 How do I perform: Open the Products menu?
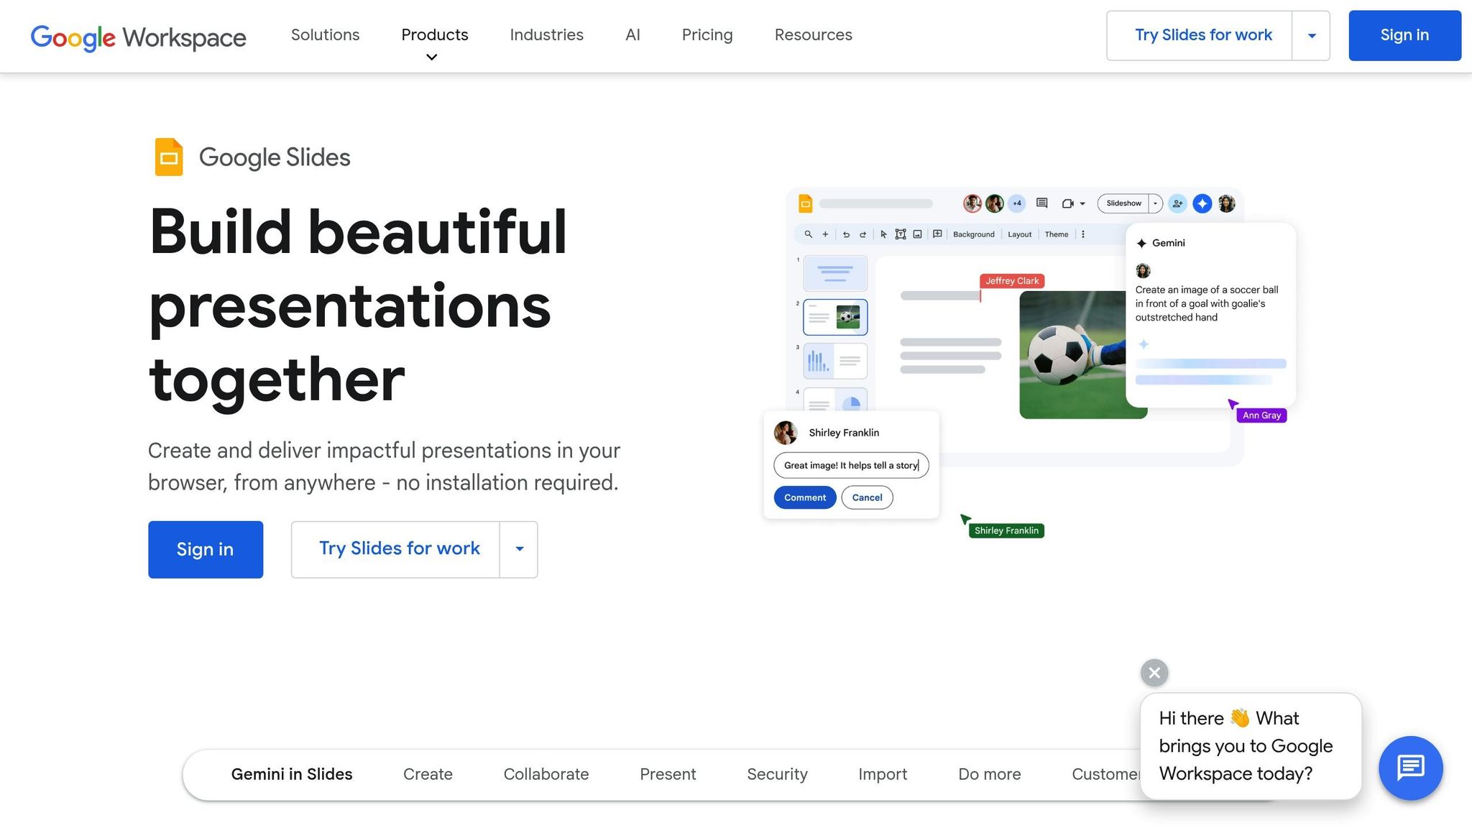[x=435, y=34]
